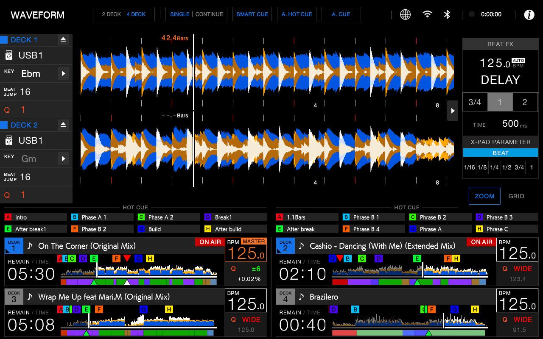Click the Wi-Fi status icon
543x339 pixels.
tap(427, 14)
